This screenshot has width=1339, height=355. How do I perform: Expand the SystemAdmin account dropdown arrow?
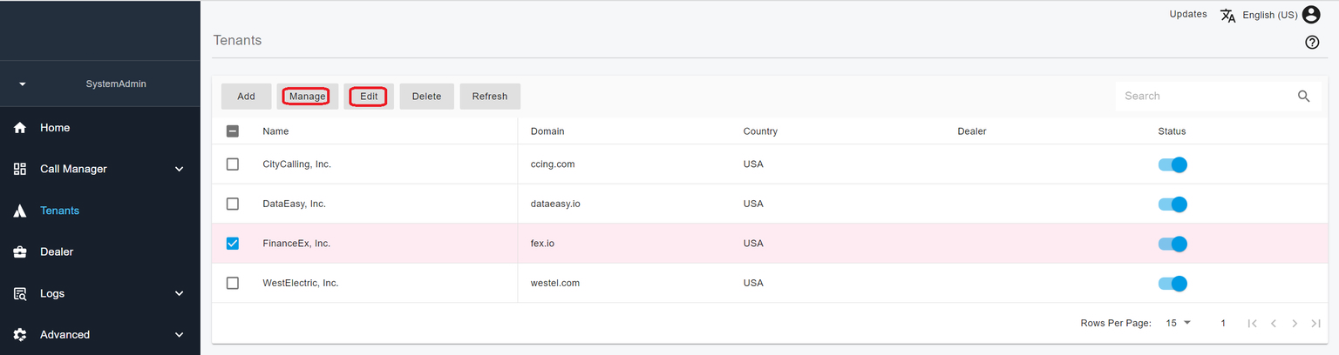coord(23,84)
